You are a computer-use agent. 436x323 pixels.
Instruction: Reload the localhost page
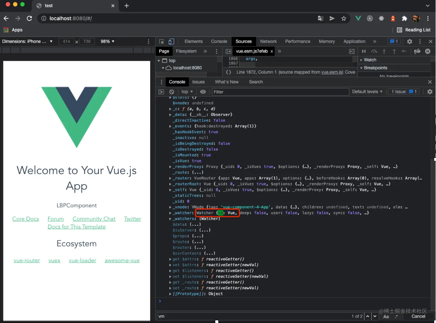pyautogui.click(x=29, y=18)
